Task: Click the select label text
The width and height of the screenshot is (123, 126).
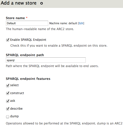Action: [14, 85]
